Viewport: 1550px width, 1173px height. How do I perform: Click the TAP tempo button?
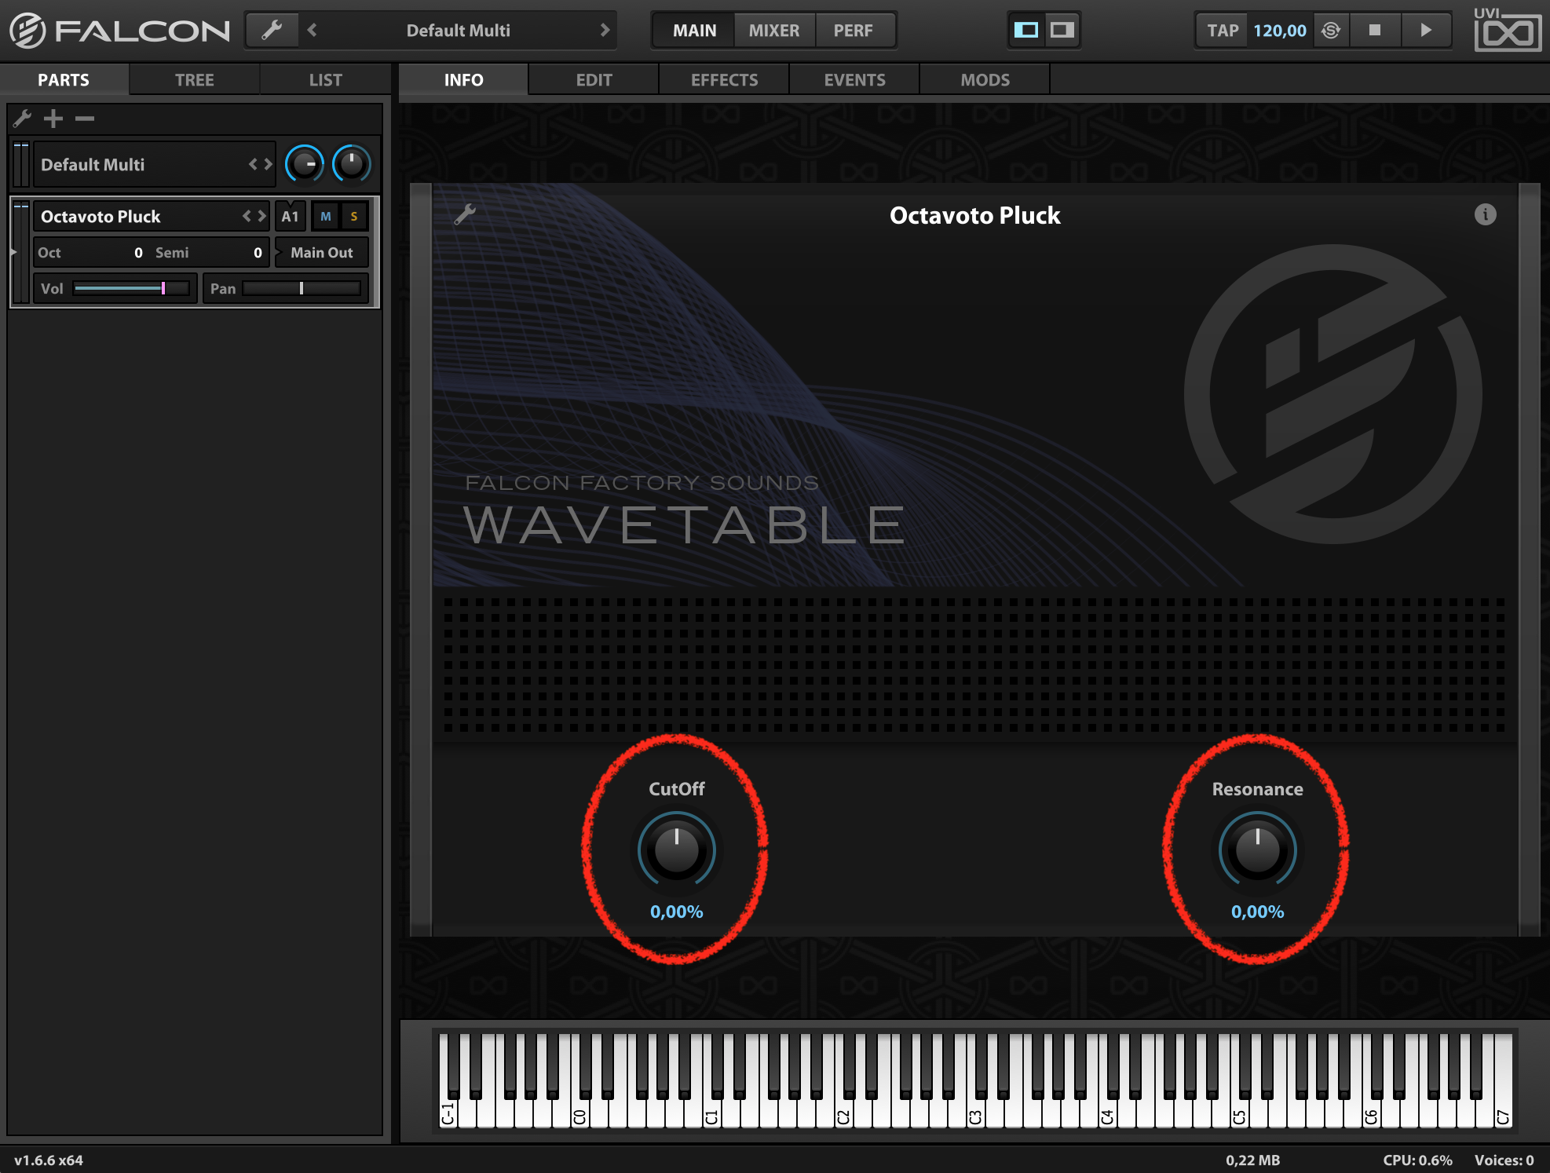coord(1223,31)
